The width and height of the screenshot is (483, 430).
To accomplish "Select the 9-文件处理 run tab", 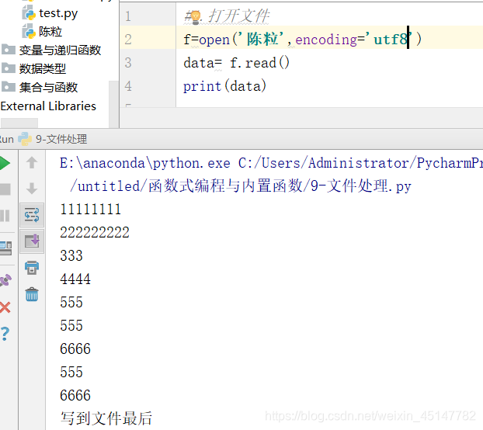I will (x=61, y=139).
